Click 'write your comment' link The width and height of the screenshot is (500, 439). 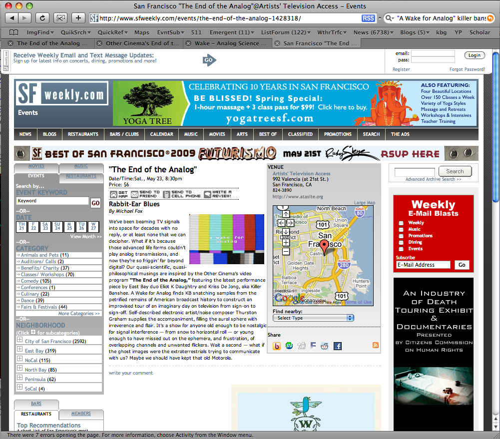(x=131, y=373)
